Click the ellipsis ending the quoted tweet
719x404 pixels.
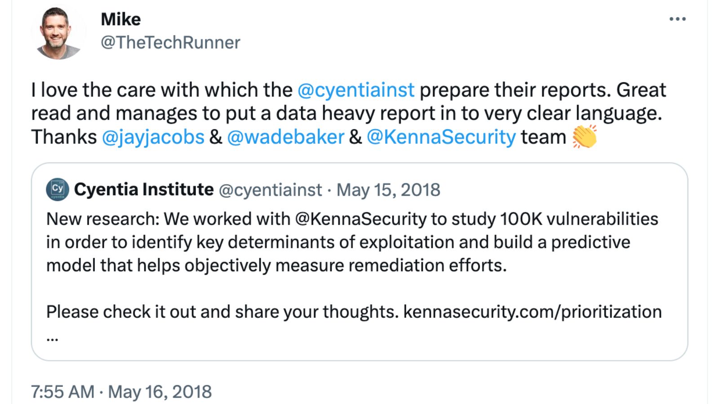pos(52,339)
